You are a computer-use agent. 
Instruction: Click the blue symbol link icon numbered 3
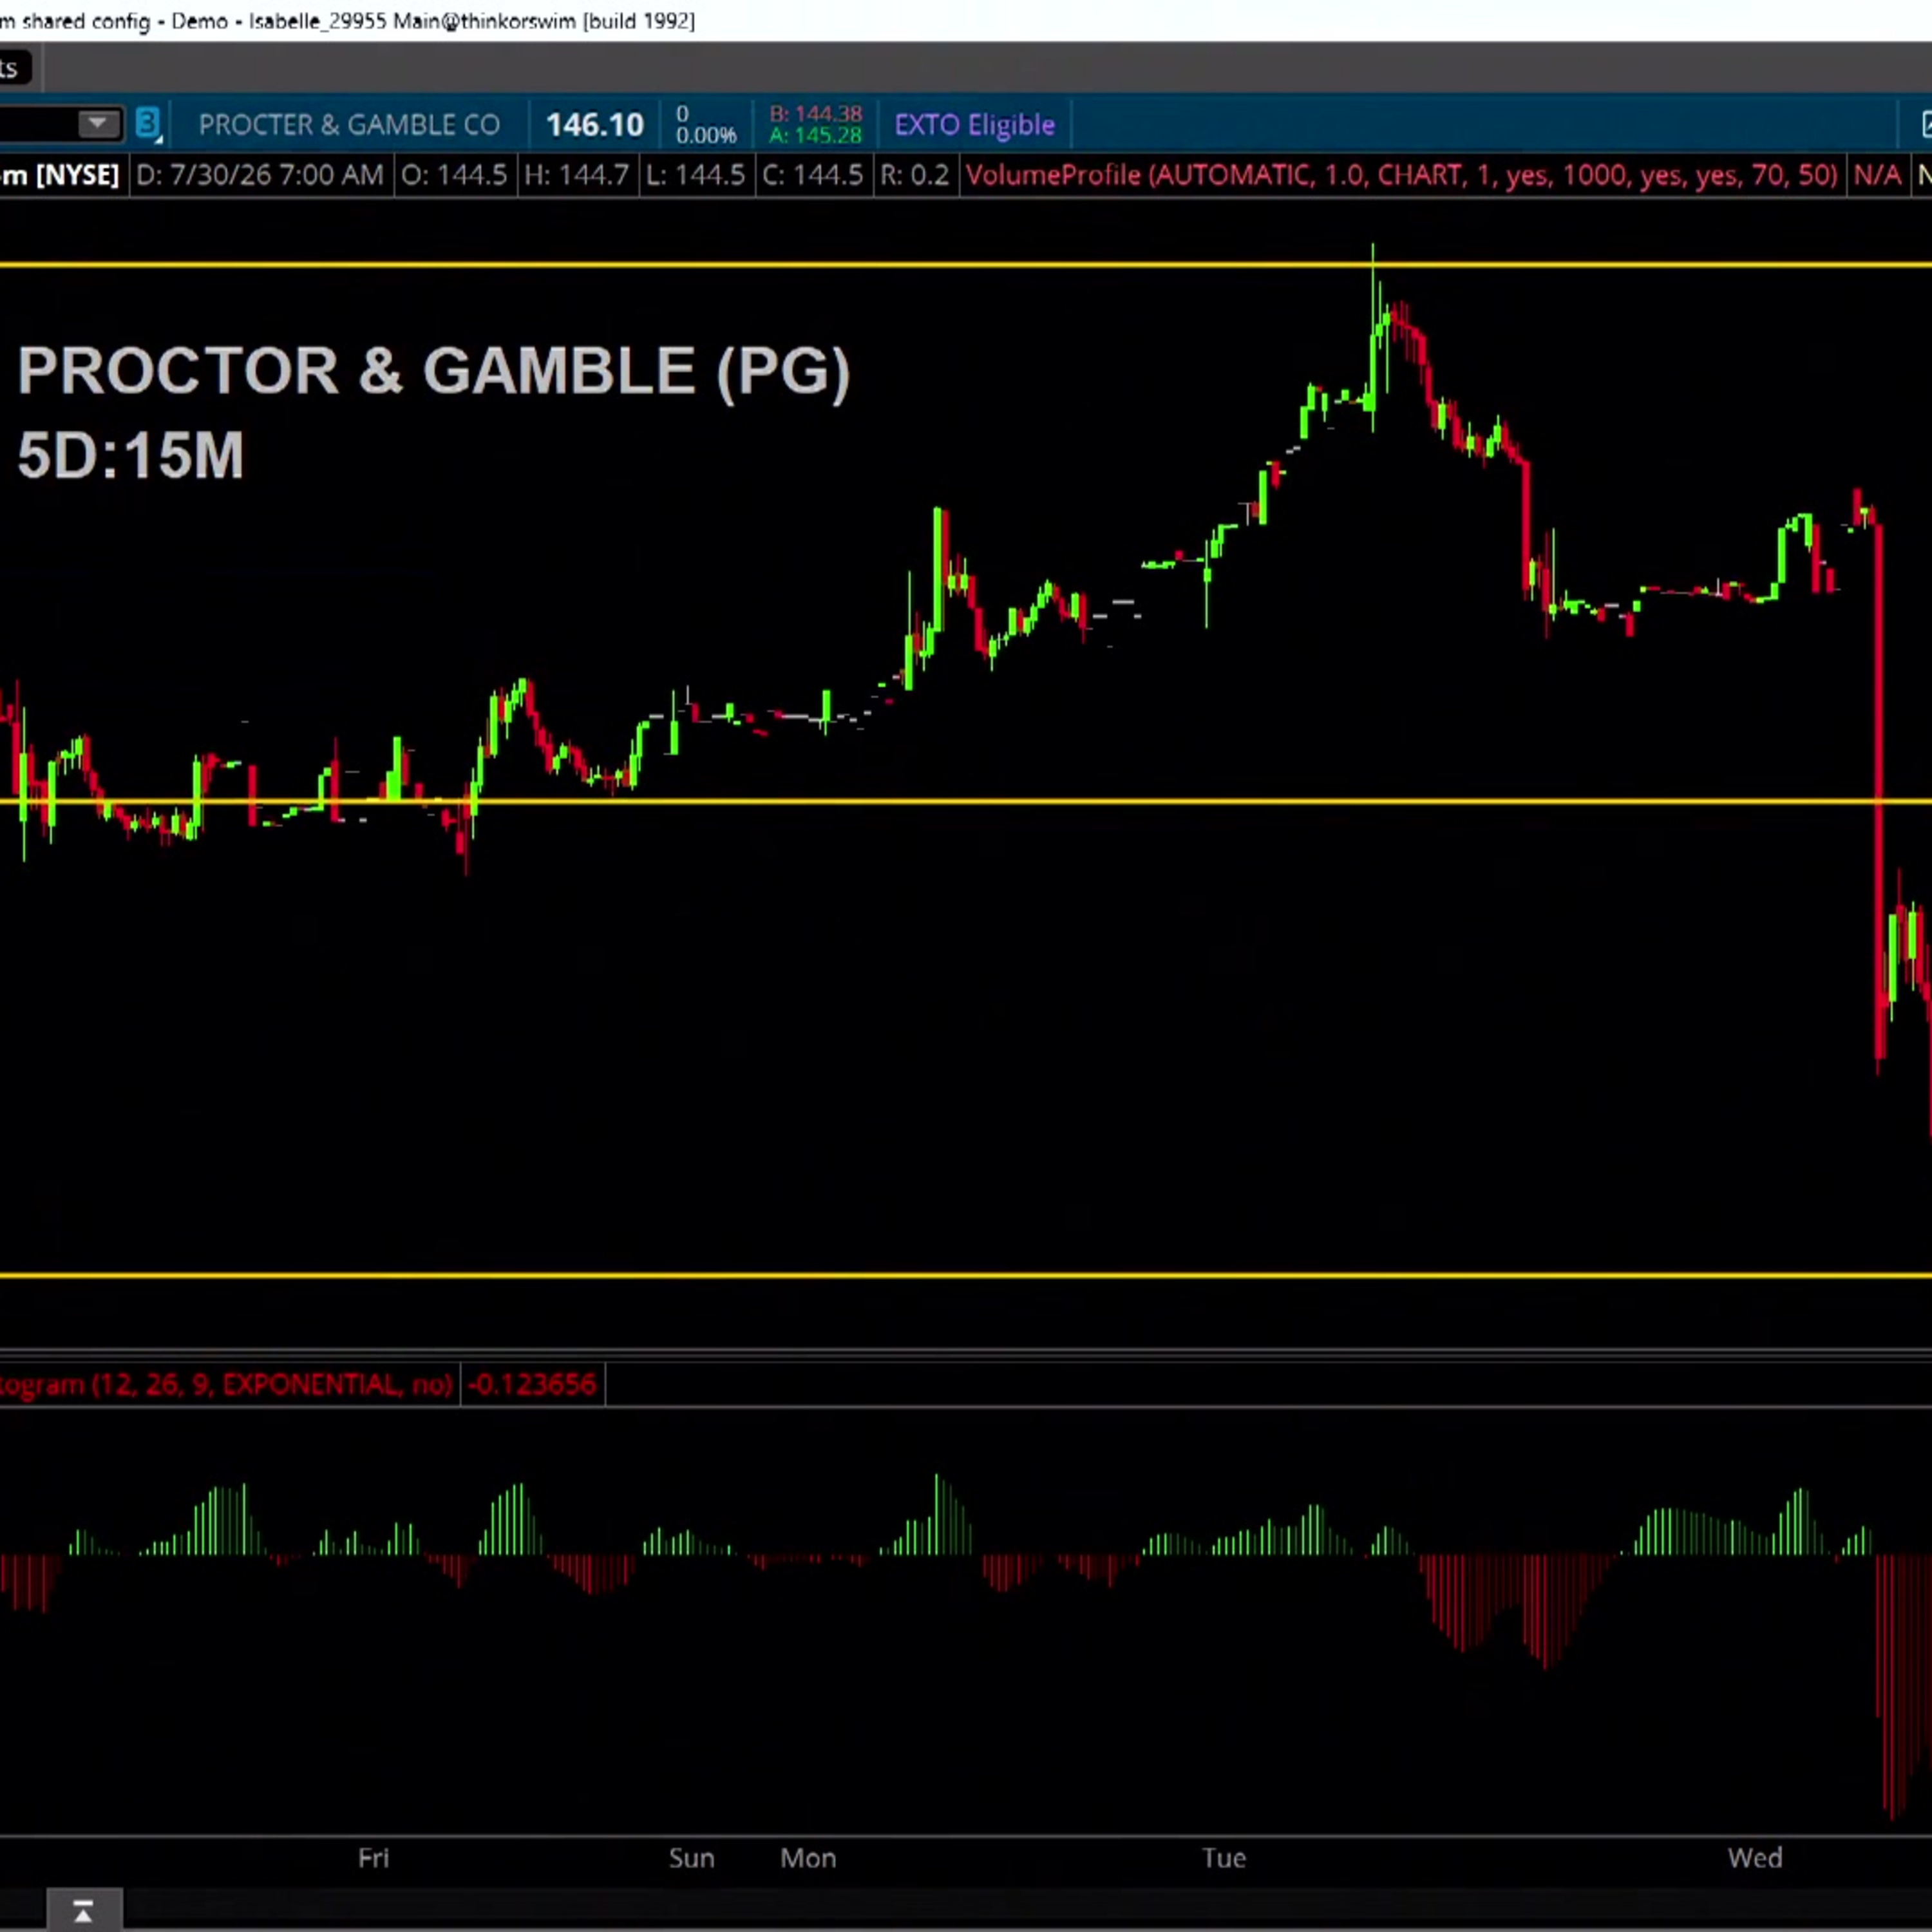click(x=148, y=124)
